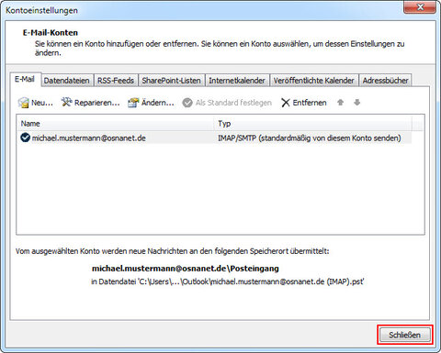Open the Datendateien tab
This screenshot has height=353, width=441.
[x=67, y=81]
